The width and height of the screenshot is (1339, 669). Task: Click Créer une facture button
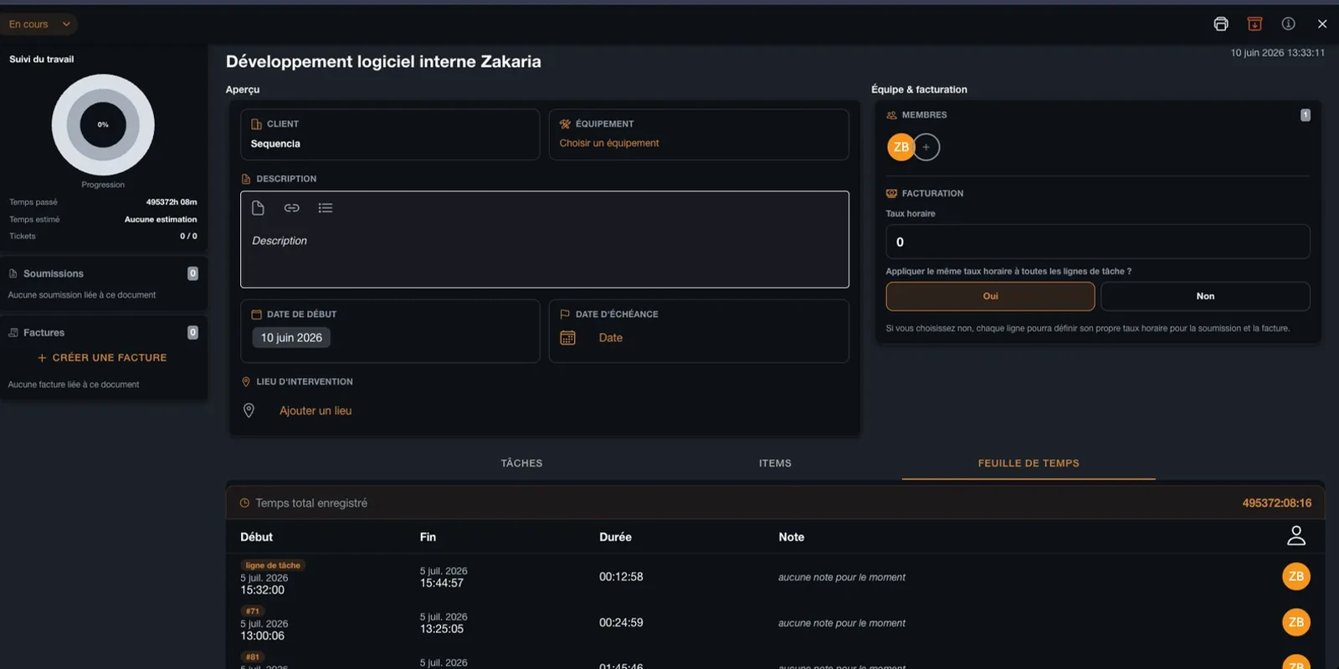102,357
